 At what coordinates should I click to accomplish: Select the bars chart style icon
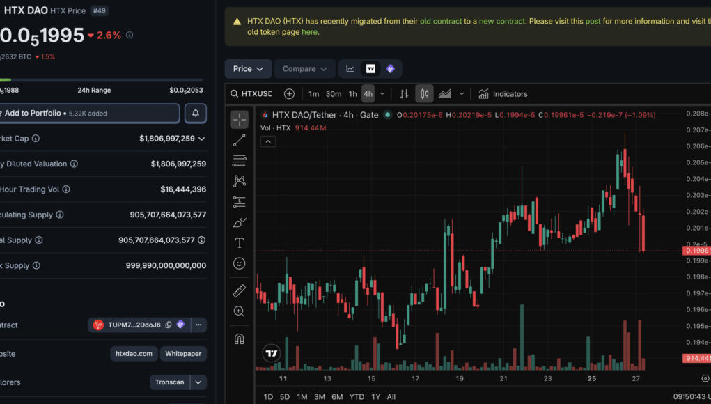[404, 94]
